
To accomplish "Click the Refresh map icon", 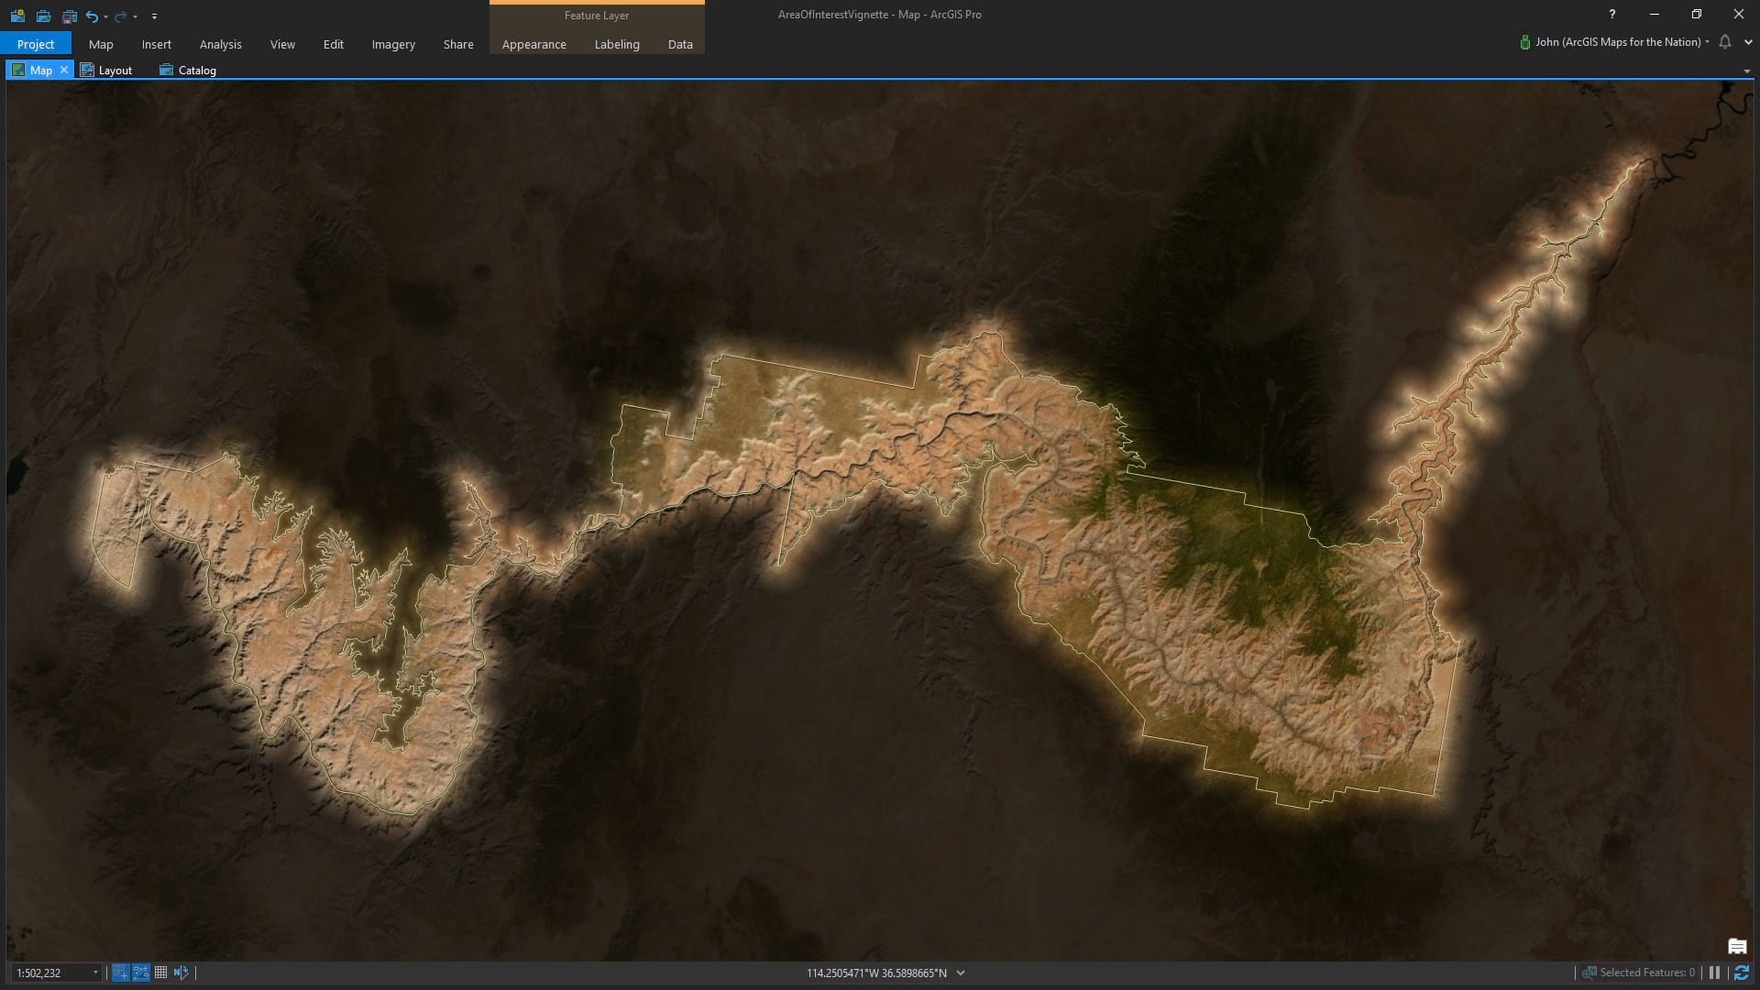I will [x=1741, y=973].
